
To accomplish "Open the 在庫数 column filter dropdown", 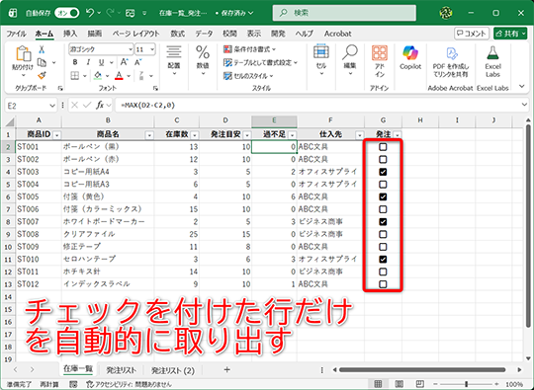I will coord(195,135).
